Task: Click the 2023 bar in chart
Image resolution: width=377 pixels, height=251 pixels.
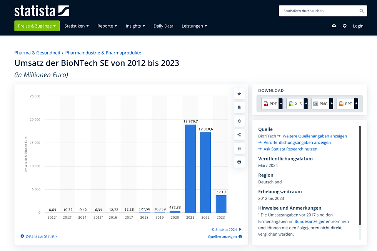Action: (x=221, y=204)
